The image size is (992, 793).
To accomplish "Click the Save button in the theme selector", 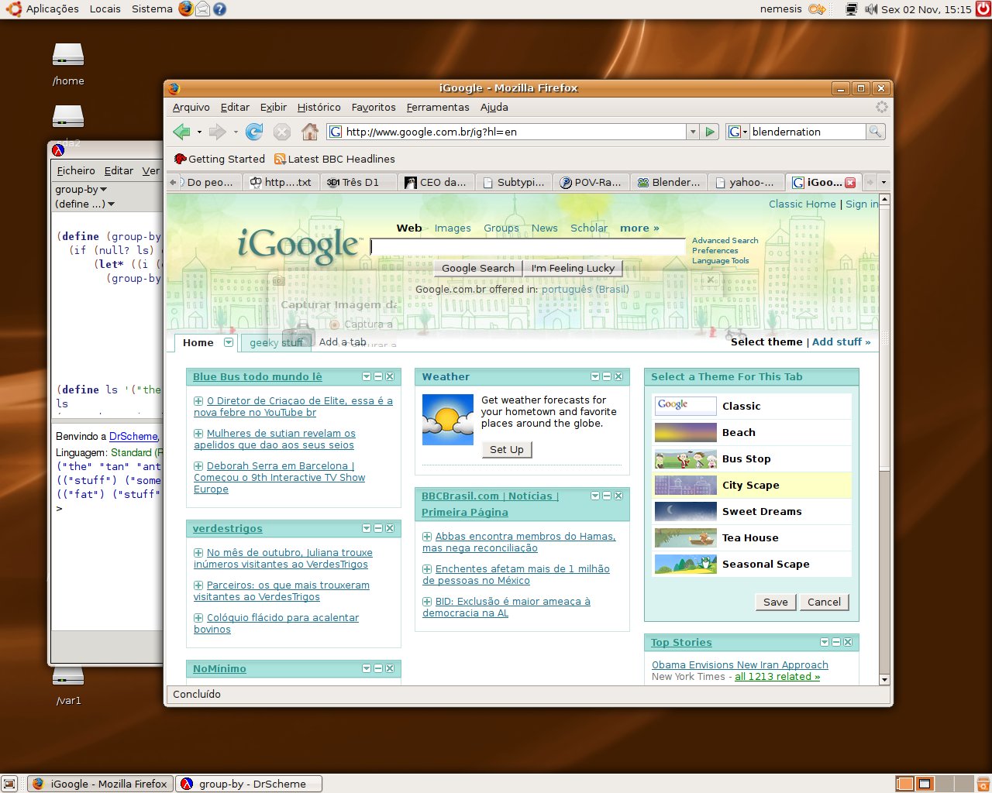I will point(775,602).
